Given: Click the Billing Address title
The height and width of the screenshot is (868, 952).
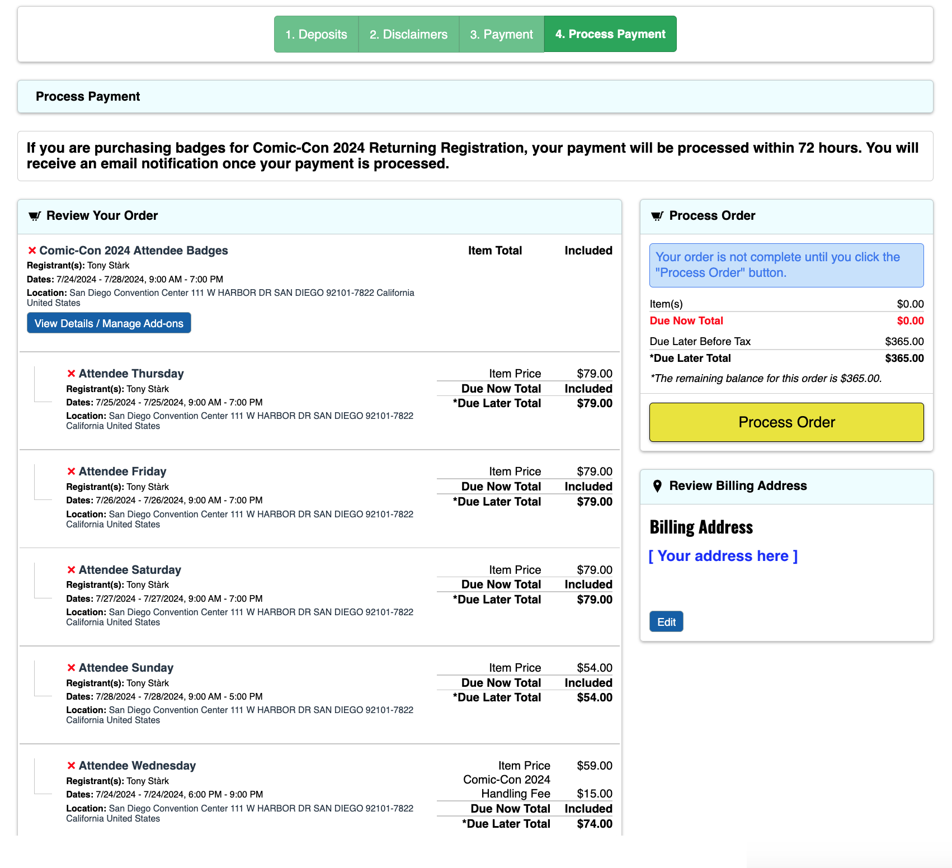Looking at the screenshot, I should pyautogui.click(x=701, y=527).
